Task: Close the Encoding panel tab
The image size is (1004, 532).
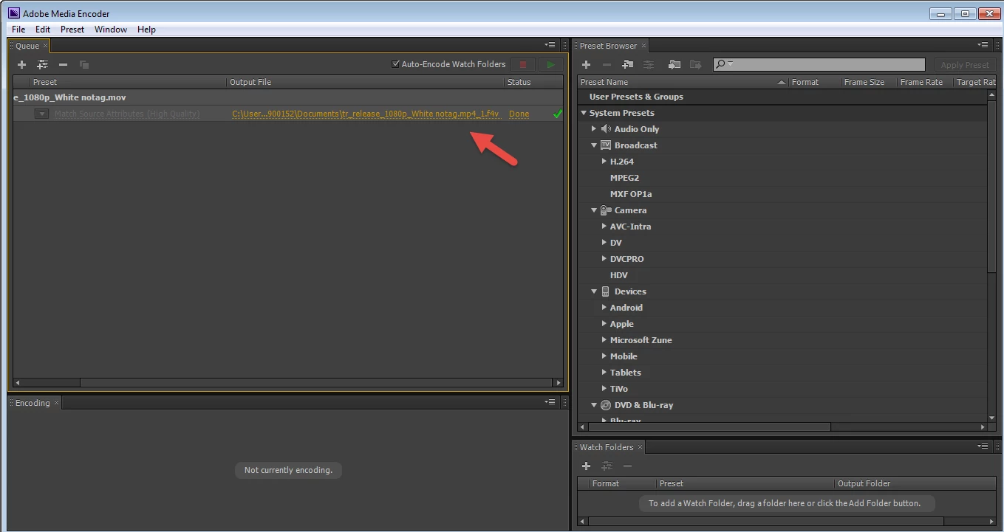Action: [56, 403]
